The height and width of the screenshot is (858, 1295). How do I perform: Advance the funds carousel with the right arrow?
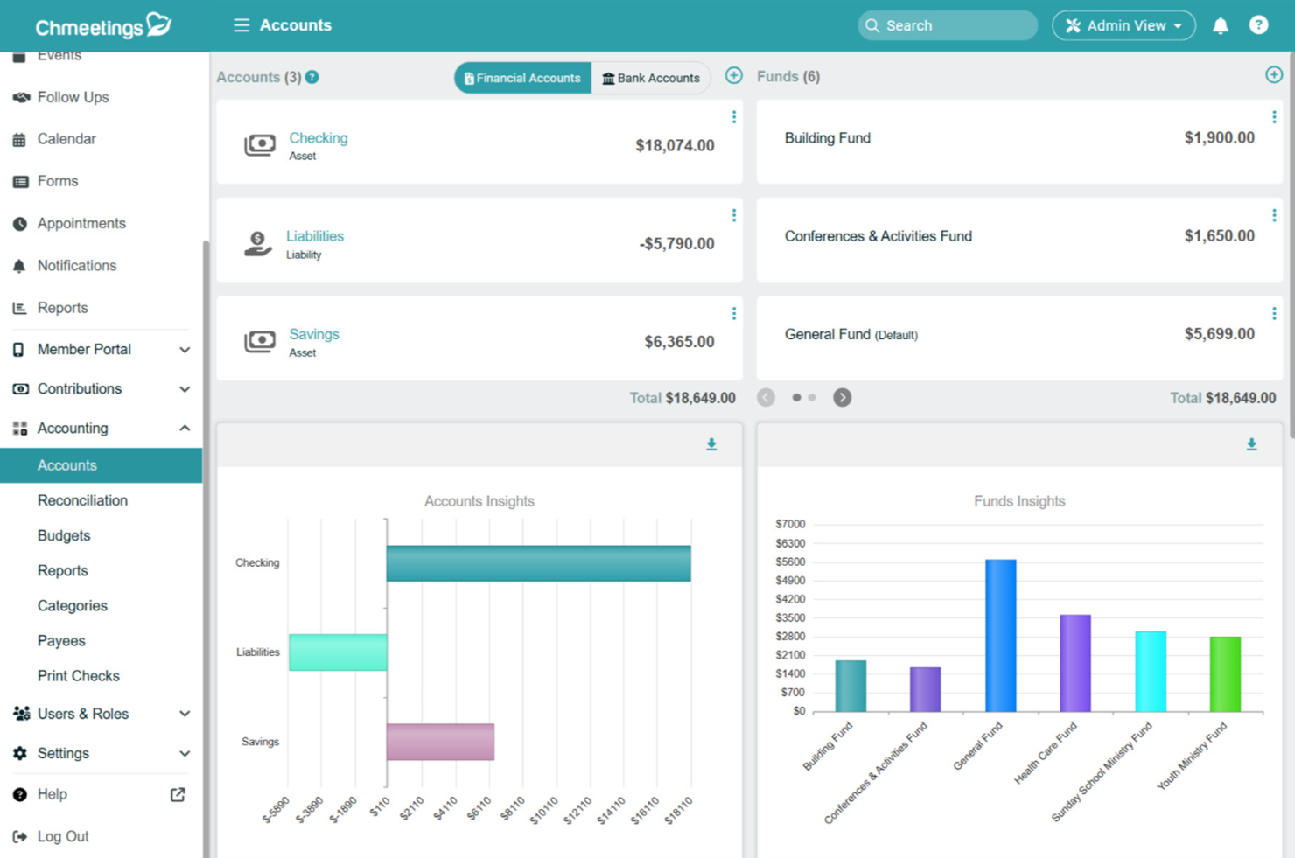pos(842,397)
